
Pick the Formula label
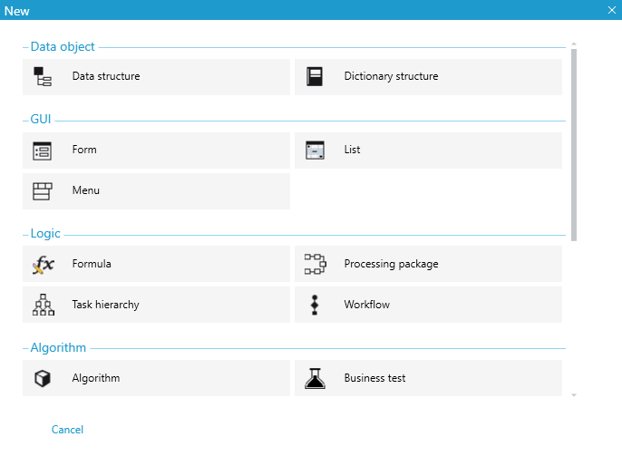point(92,264)
